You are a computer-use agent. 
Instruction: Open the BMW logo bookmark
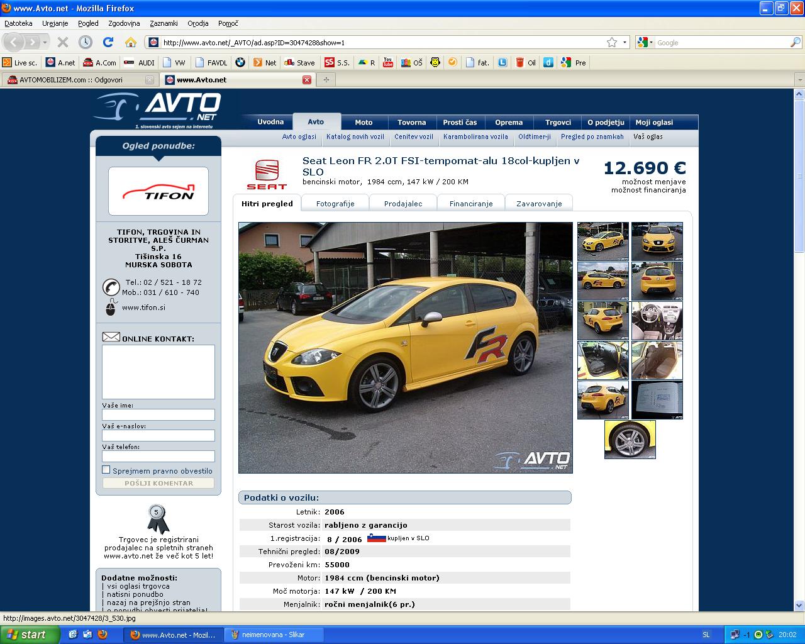tap(240, 62)
